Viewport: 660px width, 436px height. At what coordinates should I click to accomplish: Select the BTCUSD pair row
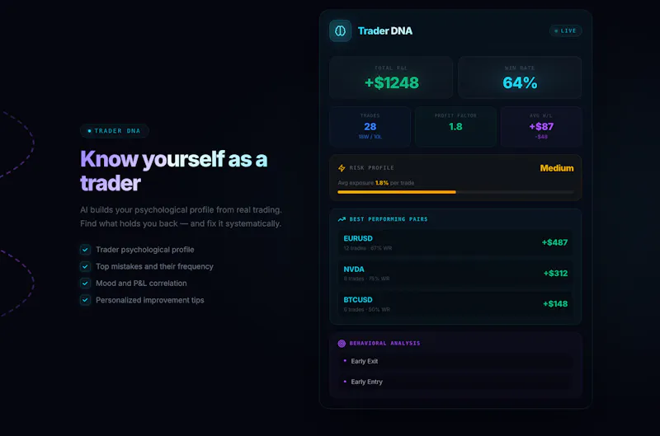[455, 304]
